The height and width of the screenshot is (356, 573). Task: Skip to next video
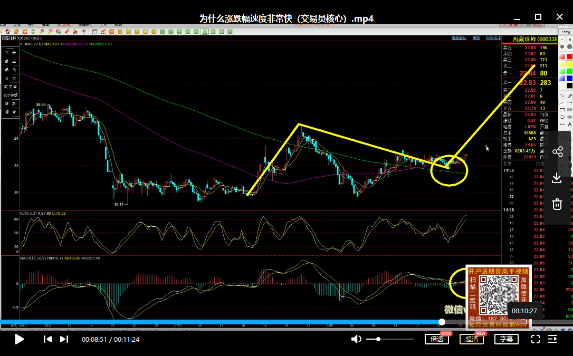coord(64,339)
